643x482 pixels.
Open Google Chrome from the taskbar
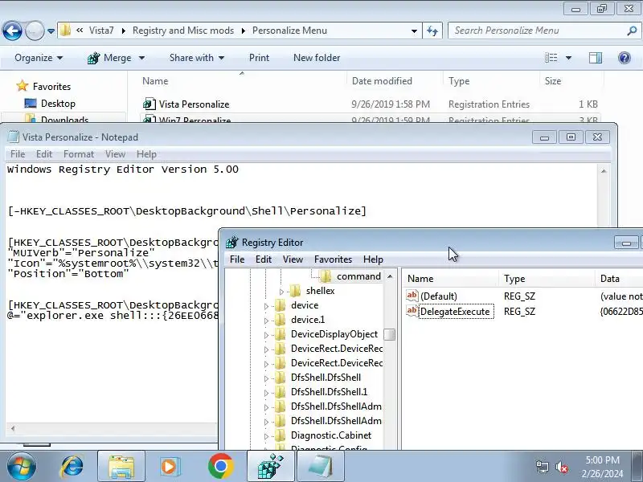coord(220,467)
